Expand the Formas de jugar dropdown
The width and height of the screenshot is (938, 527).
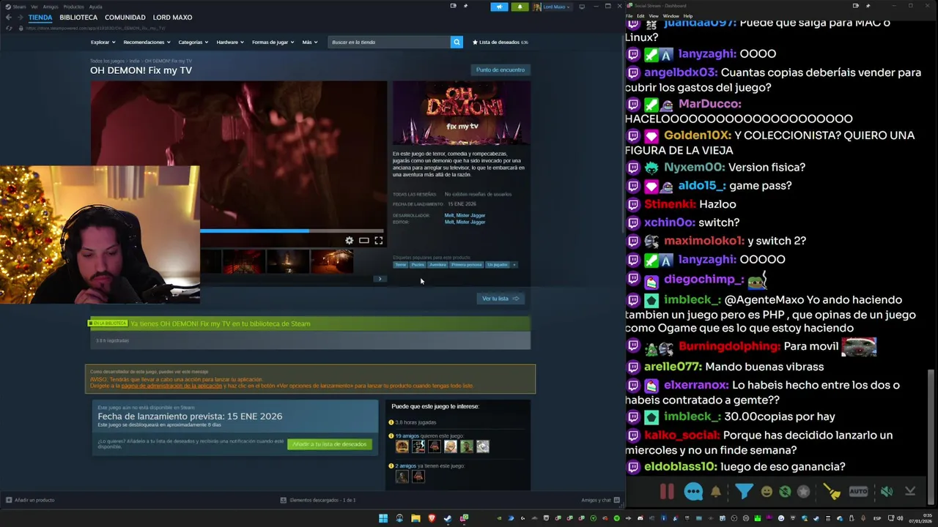coord(273,42)
